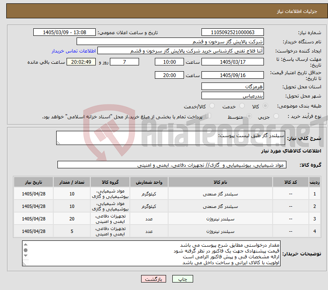Screen dimensions: 328x290
Task: Click the response deadline date 1405/03/17
Action: click(x=233, y=62)
